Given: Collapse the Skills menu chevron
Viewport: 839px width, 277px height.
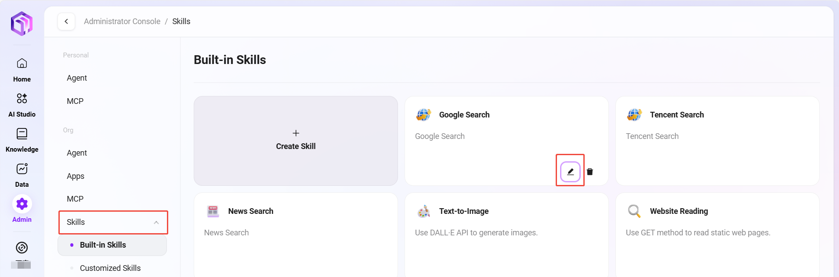Looking at the screenshot, I should (156, 223).
